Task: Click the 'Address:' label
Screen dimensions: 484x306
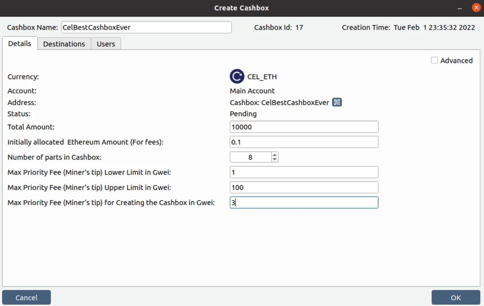Action: pyautogui.click(x=22, y=103)
